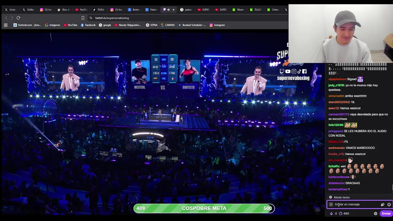Click username carmen281111 in chat
Viewport: 393px width, 221px height.
pyautogui.click(x=338, y=114)
